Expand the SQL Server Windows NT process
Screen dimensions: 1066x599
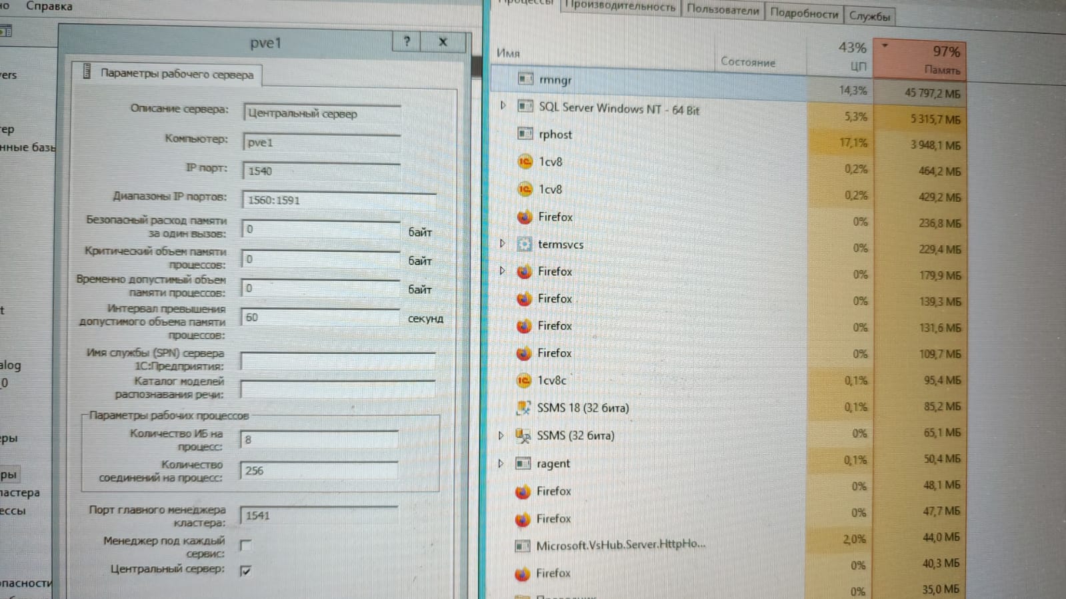[x=503, y=106]
